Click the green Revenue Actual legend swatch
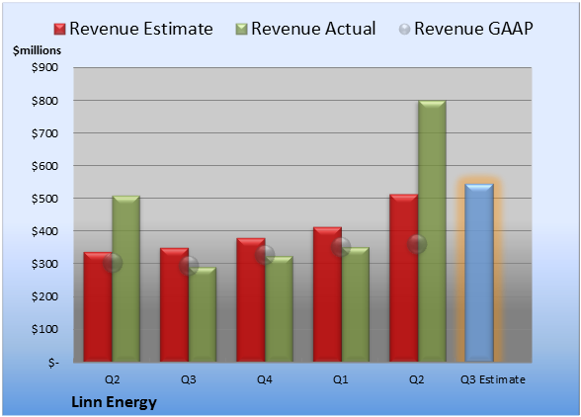Screen dimensions: 581x417 pyautogui.click(x=241, y=30)
